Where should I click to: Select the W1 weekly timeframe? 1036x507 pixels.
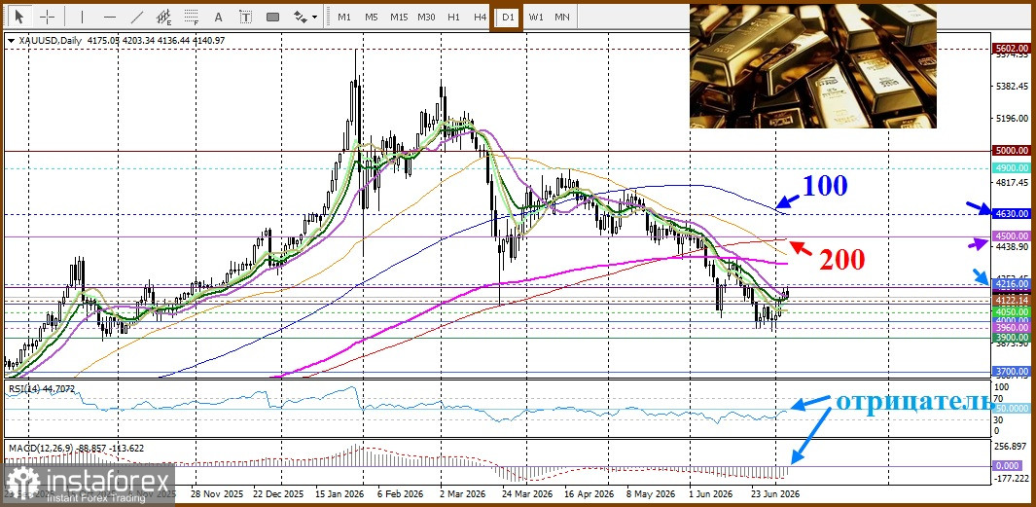536,17
